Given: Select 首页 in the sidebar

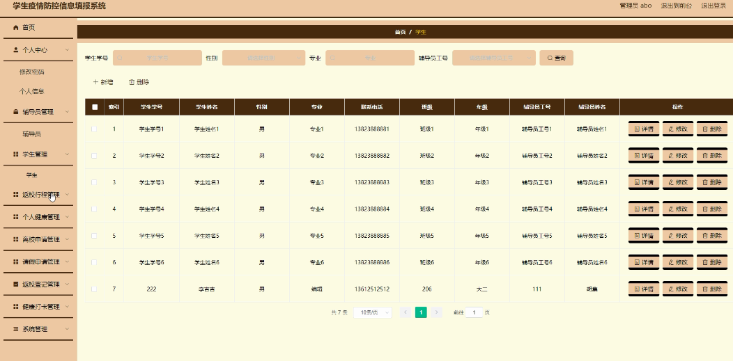Looking at the screenshot, I should click(29, 28).
